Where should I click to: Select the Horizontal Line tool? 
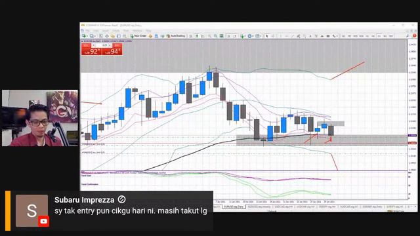(287, 36)
